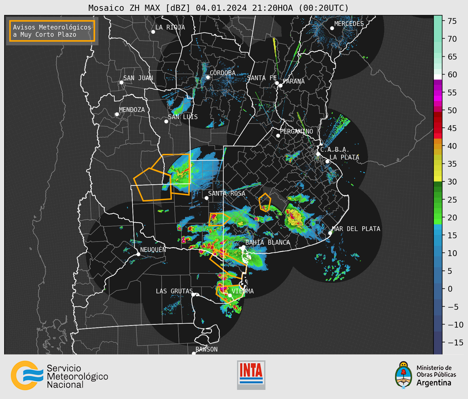The height and width of the screenshot is (399, 468).
Task: Click the MERCEDES city marker dot
Action: (x=332, y=28)
